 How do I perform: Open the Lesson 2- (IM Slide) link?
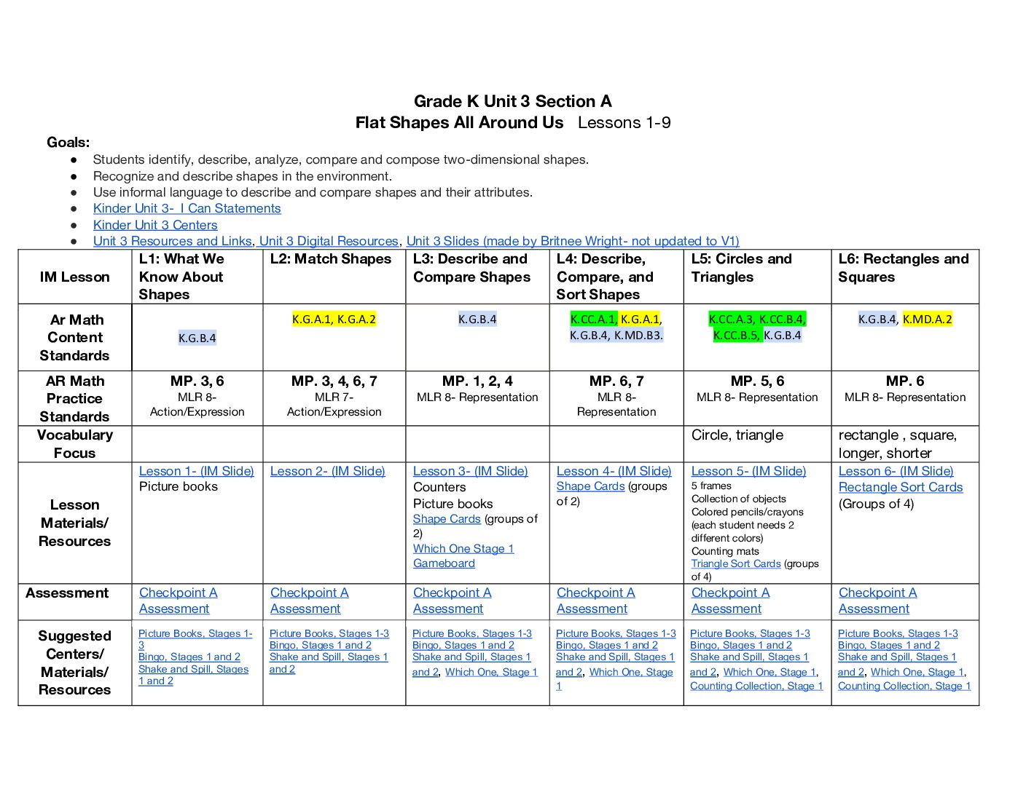point(328,471)
